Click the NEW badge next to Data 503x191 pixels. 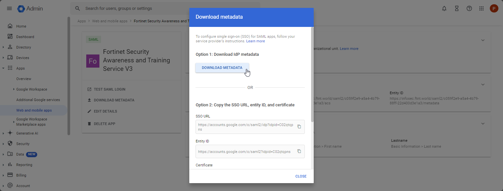click(x=32, y=154)
